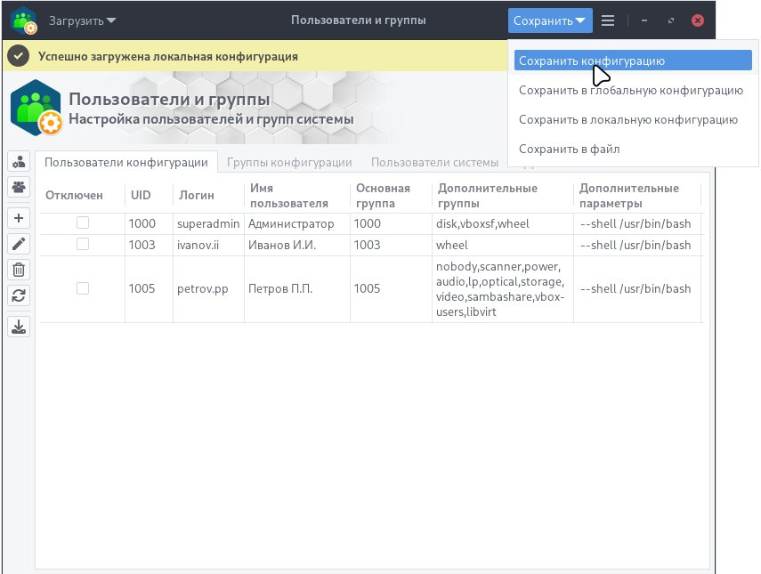Click the import icon at the sidebar bottom
Viewport: 761px width, 574px height.
tap(18, 326)
